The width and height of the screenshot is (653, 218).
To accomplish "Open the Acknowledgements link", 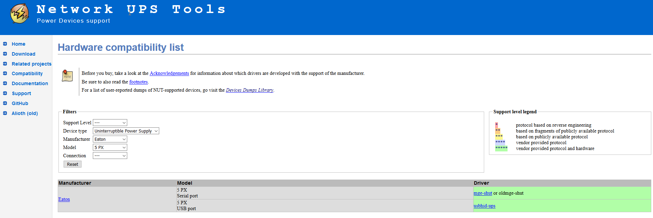I will tap(169, 73).
